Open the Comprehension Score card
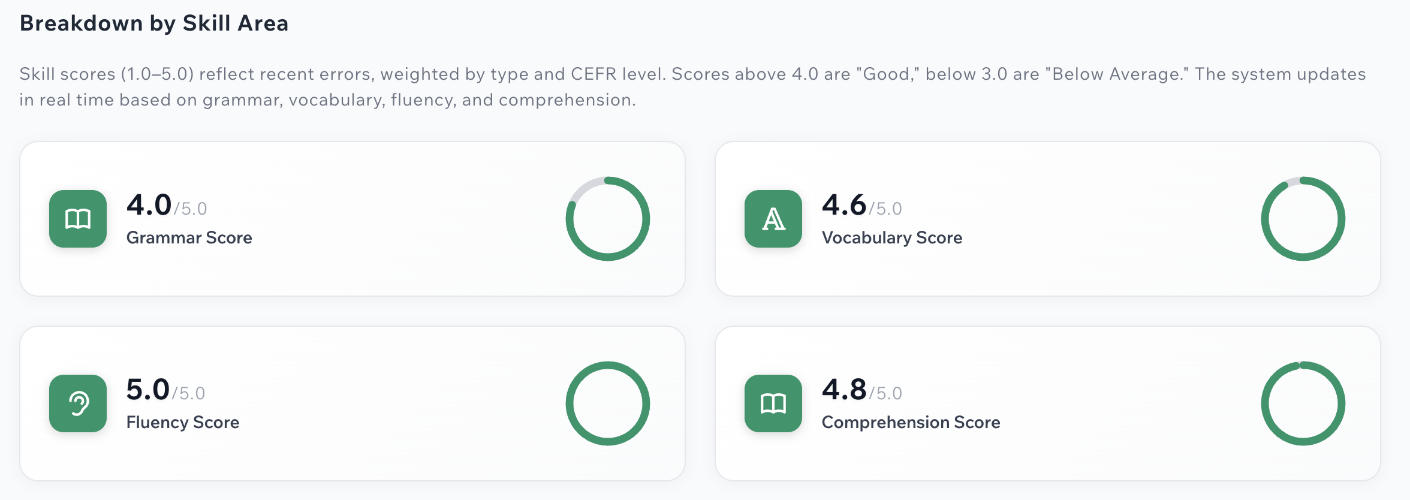 tap(1048, 403)
